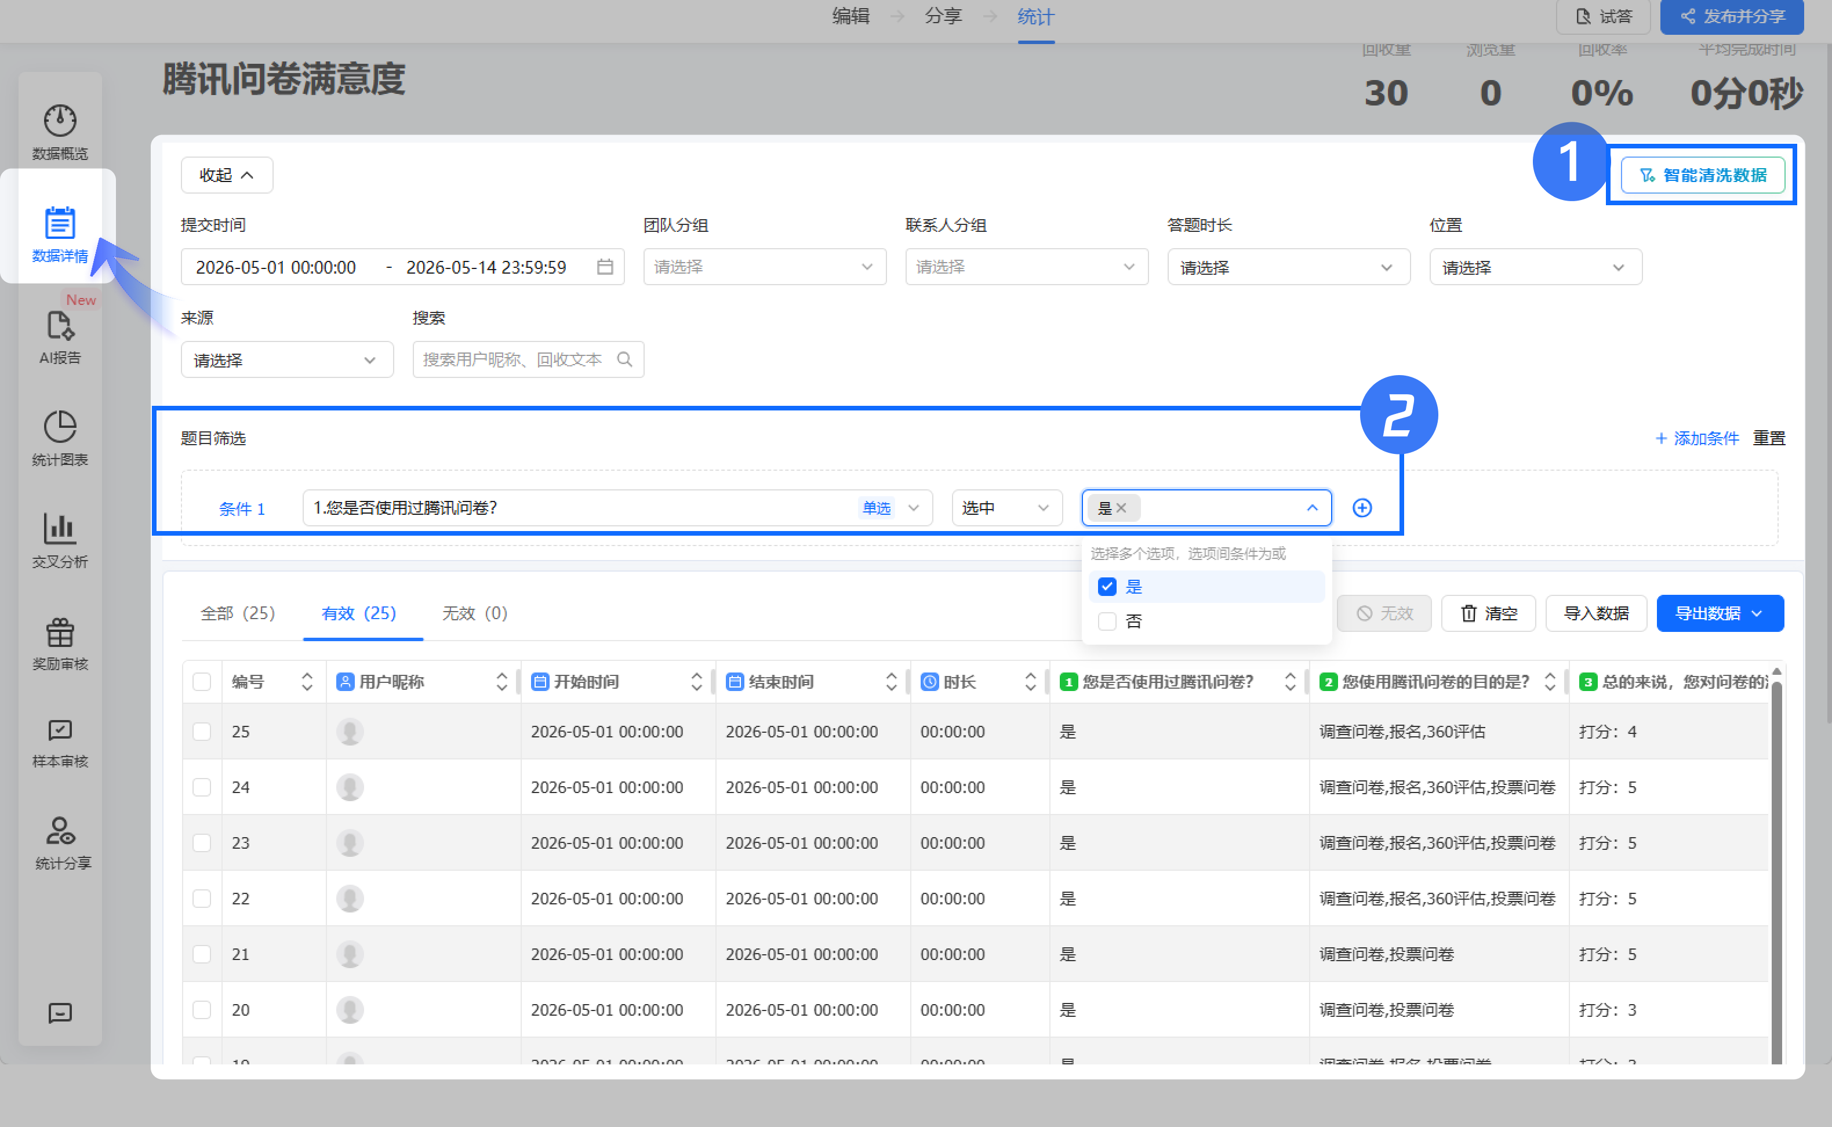Screen dimensions: 1832x1127
Task: Switch to the 编辑 step tab
Action: tap(850, 16)
